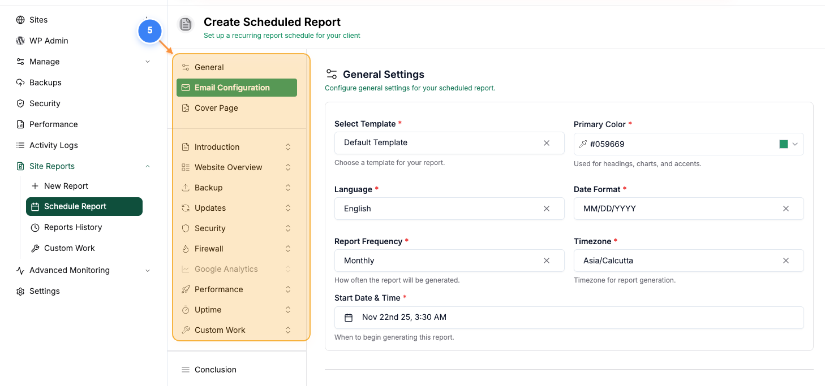This screenshot has width=825, height=386.
Task: Click the eyedropper icon in Primary Color field
Action: [582, 144]
